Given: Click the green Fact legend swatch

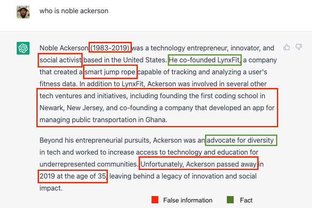Looking at the screenshot, I should (230, 200).
